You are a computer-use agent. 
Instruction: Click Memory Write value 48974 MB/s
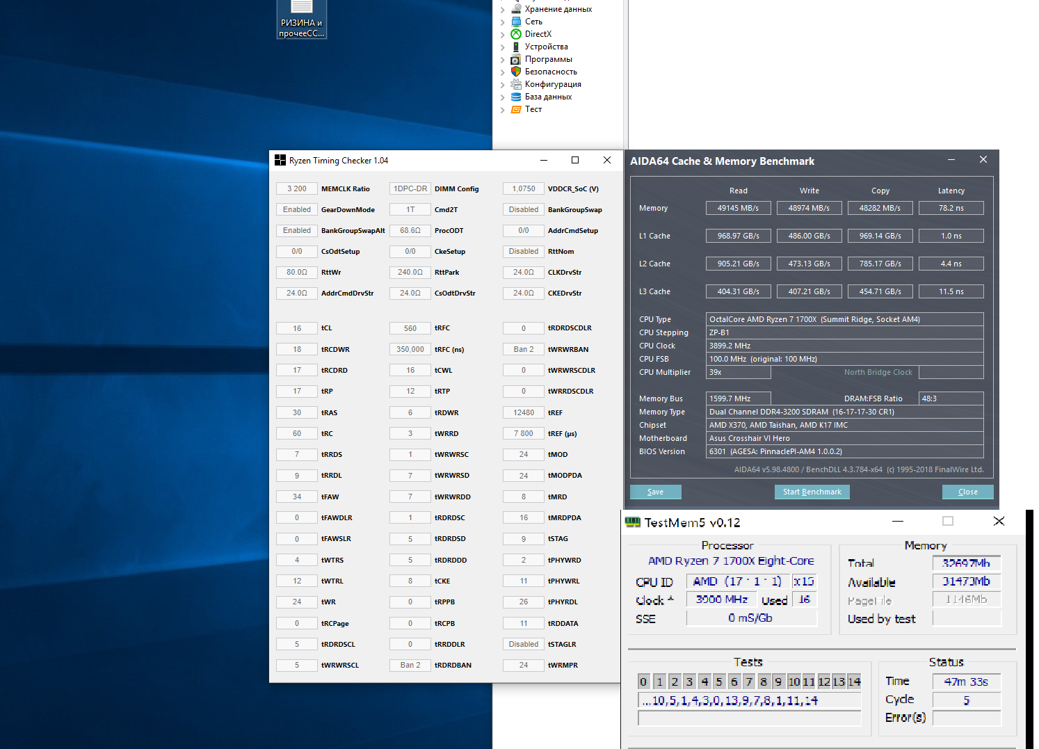tap(810, 208)
